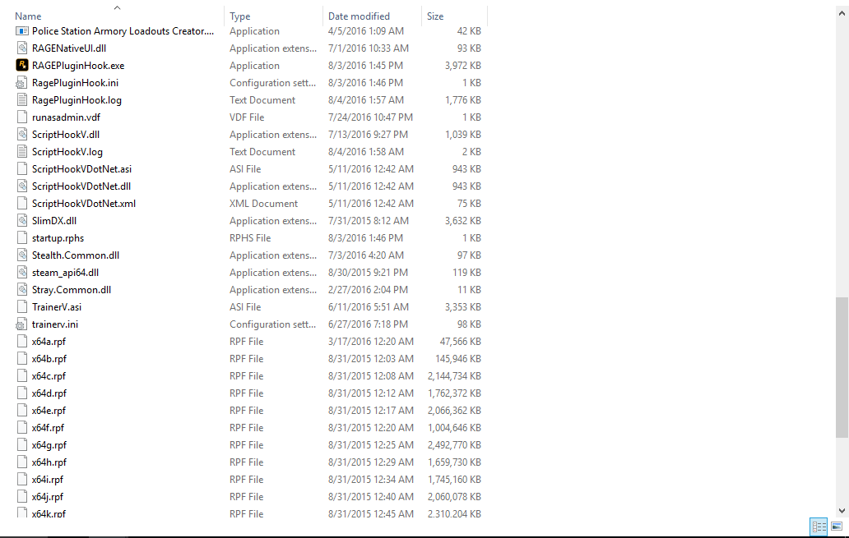Select the SlimDX.dll file name
This screenshot has height=538, width=849.
click(x=54, y=221)
